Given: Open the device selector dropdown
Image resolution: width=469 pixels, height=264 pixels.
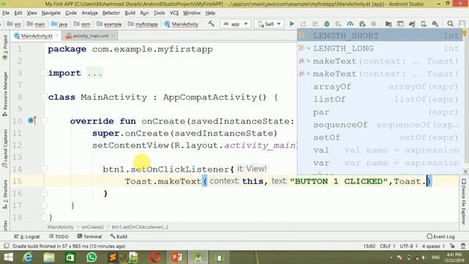Looking at the screenshot, I should [x=269, y=24].
